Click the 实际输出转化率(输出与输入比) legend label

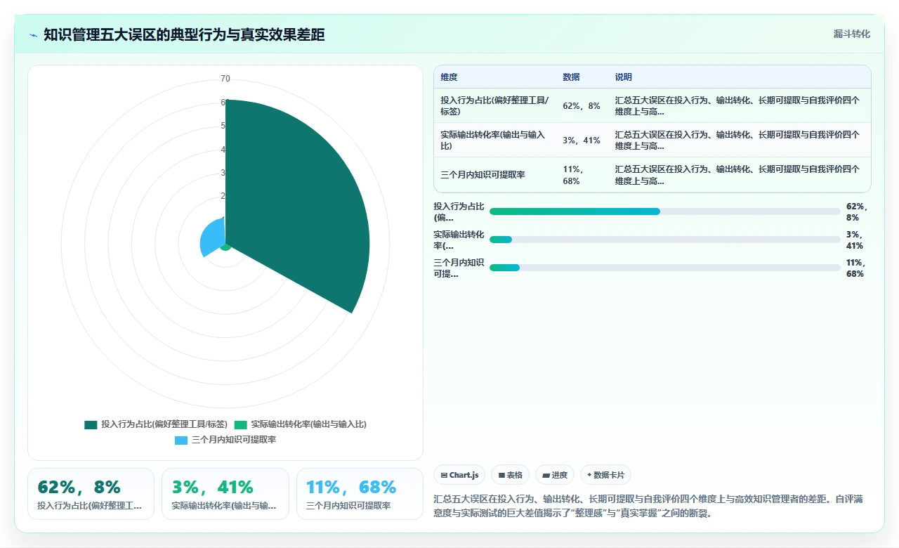309,424
